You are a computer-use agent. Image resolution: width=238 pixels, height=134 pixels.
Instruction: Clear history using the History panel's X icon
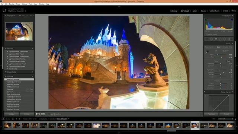pos(32,76)
